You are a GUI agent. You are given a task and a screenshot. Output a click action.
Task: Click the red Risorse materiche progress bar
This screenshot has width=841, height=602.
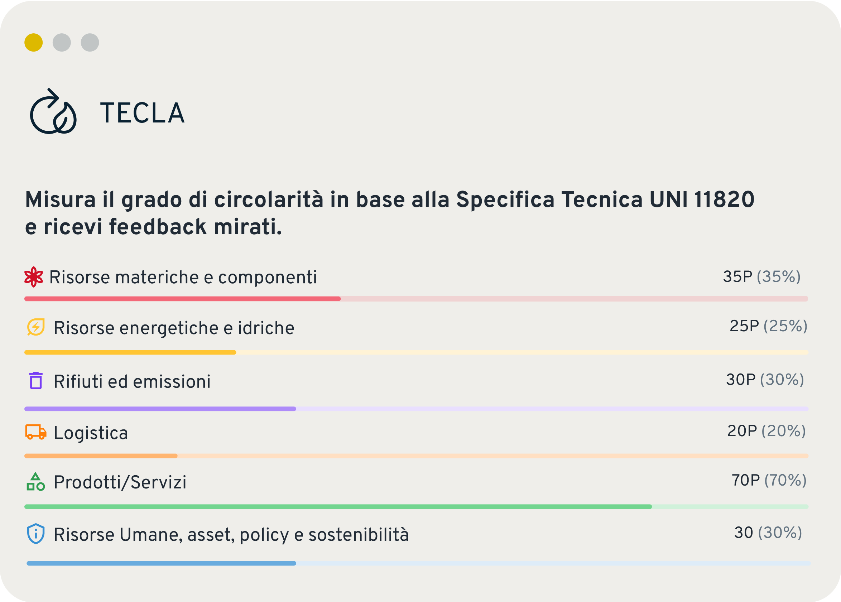click(416, 299)
